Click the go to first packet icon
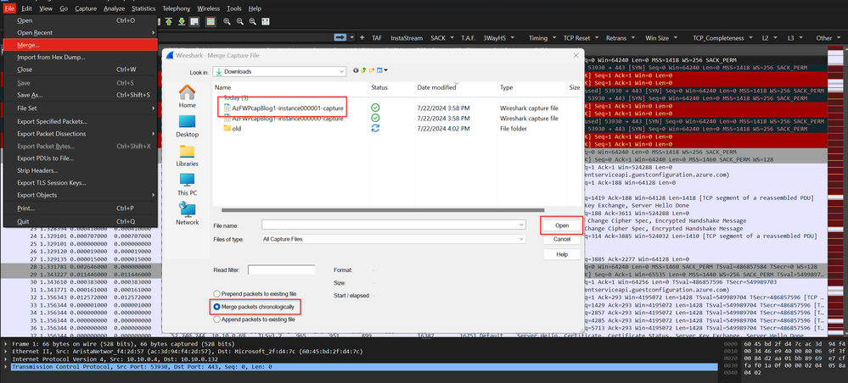 tap(169, 22)
